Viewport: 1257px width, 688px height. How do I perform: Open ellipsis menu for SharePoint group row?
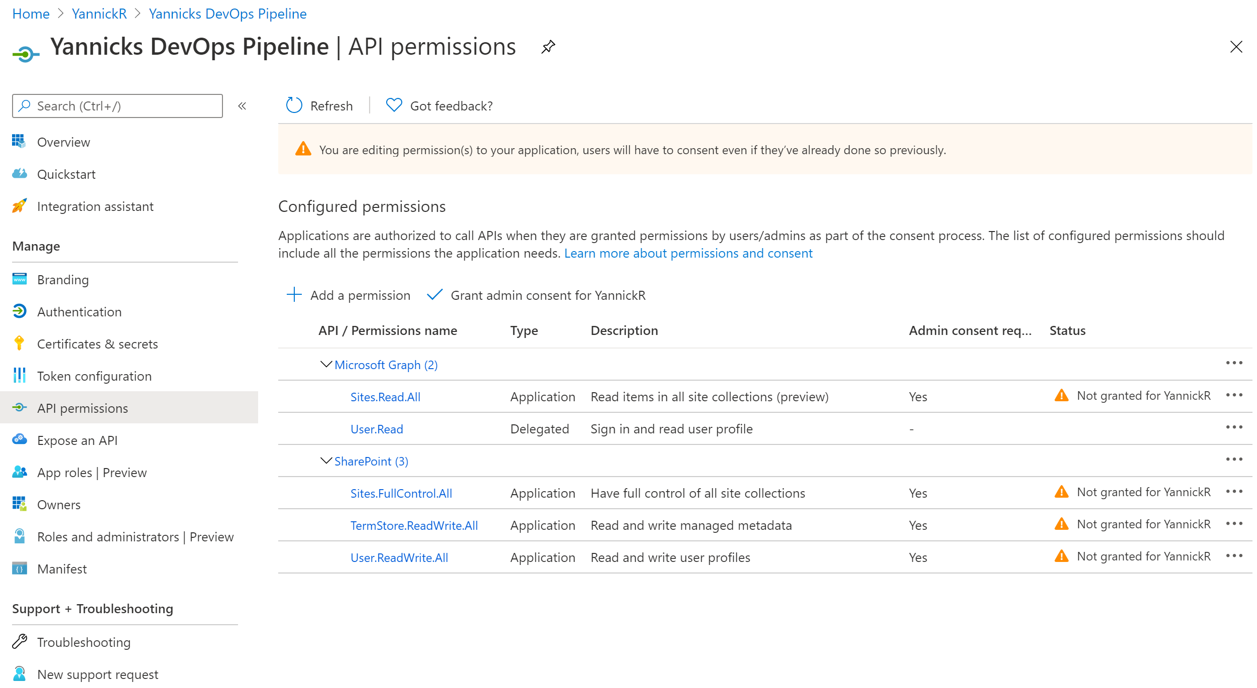pos(1233,460)
